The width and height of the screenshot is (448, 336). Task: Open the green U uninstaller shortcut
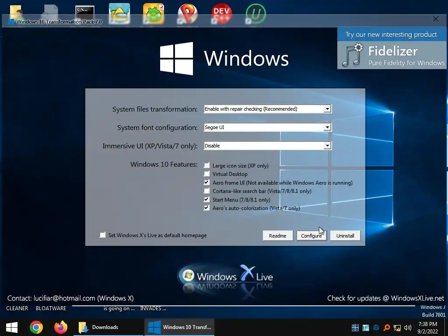[x=255, y=14]
